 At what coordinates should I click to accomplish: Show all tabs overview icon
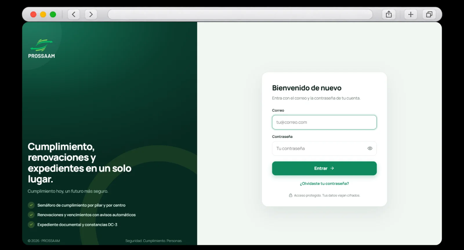(x=429, y=14)
